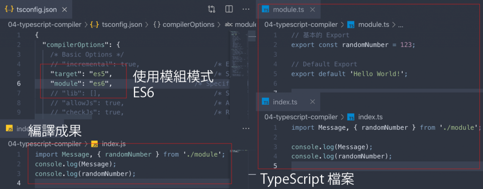Select the index.ts editor tab
The width and height of the screenshot is (483, 189).
(288, 102)
